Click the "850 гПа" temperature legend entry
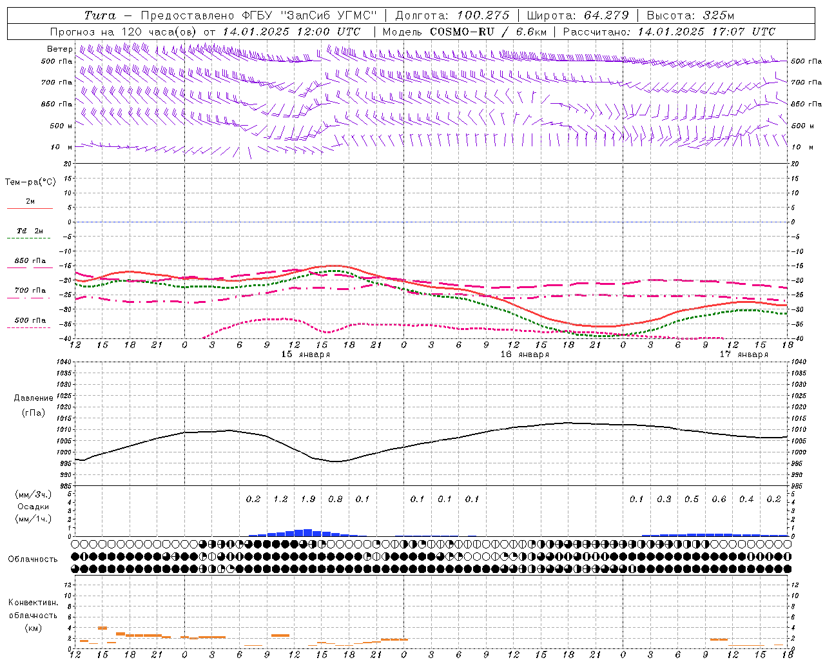825x660 pixels. (30, 261)
